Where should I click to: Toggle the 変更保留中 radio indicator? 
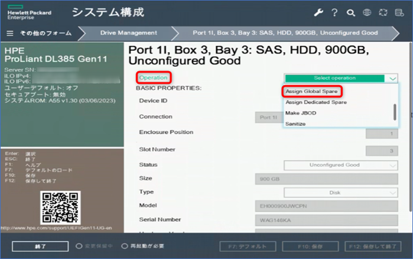[79, 246]
